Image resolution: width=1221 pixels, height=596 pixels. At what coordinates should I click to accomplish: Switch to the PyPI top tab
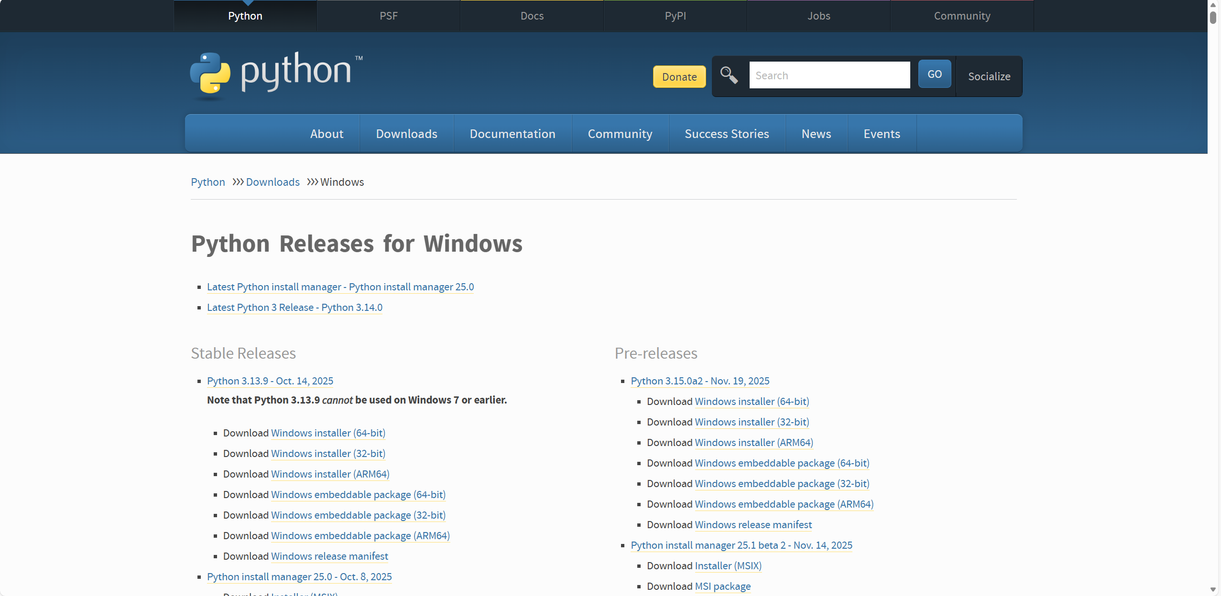tap(675, 16)
